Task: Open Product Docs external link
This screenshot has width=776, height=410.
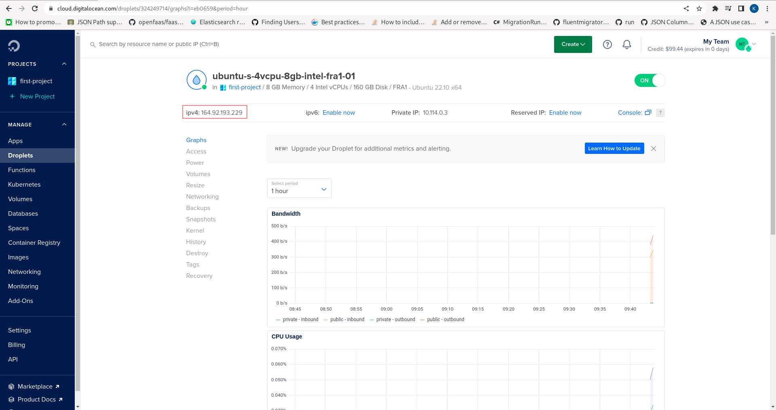Action: click(36, 399)
